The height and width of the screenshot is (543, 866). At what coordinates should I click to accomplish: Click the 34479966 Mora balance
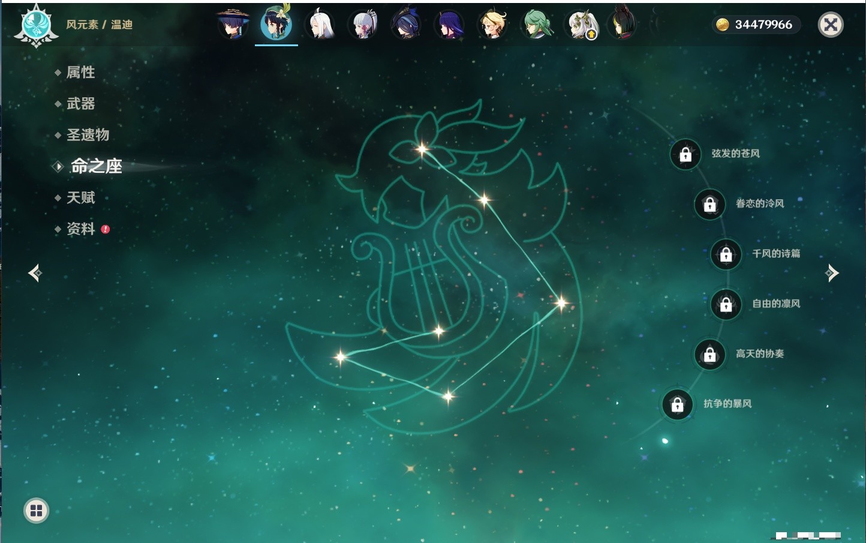tap(763, 25)
